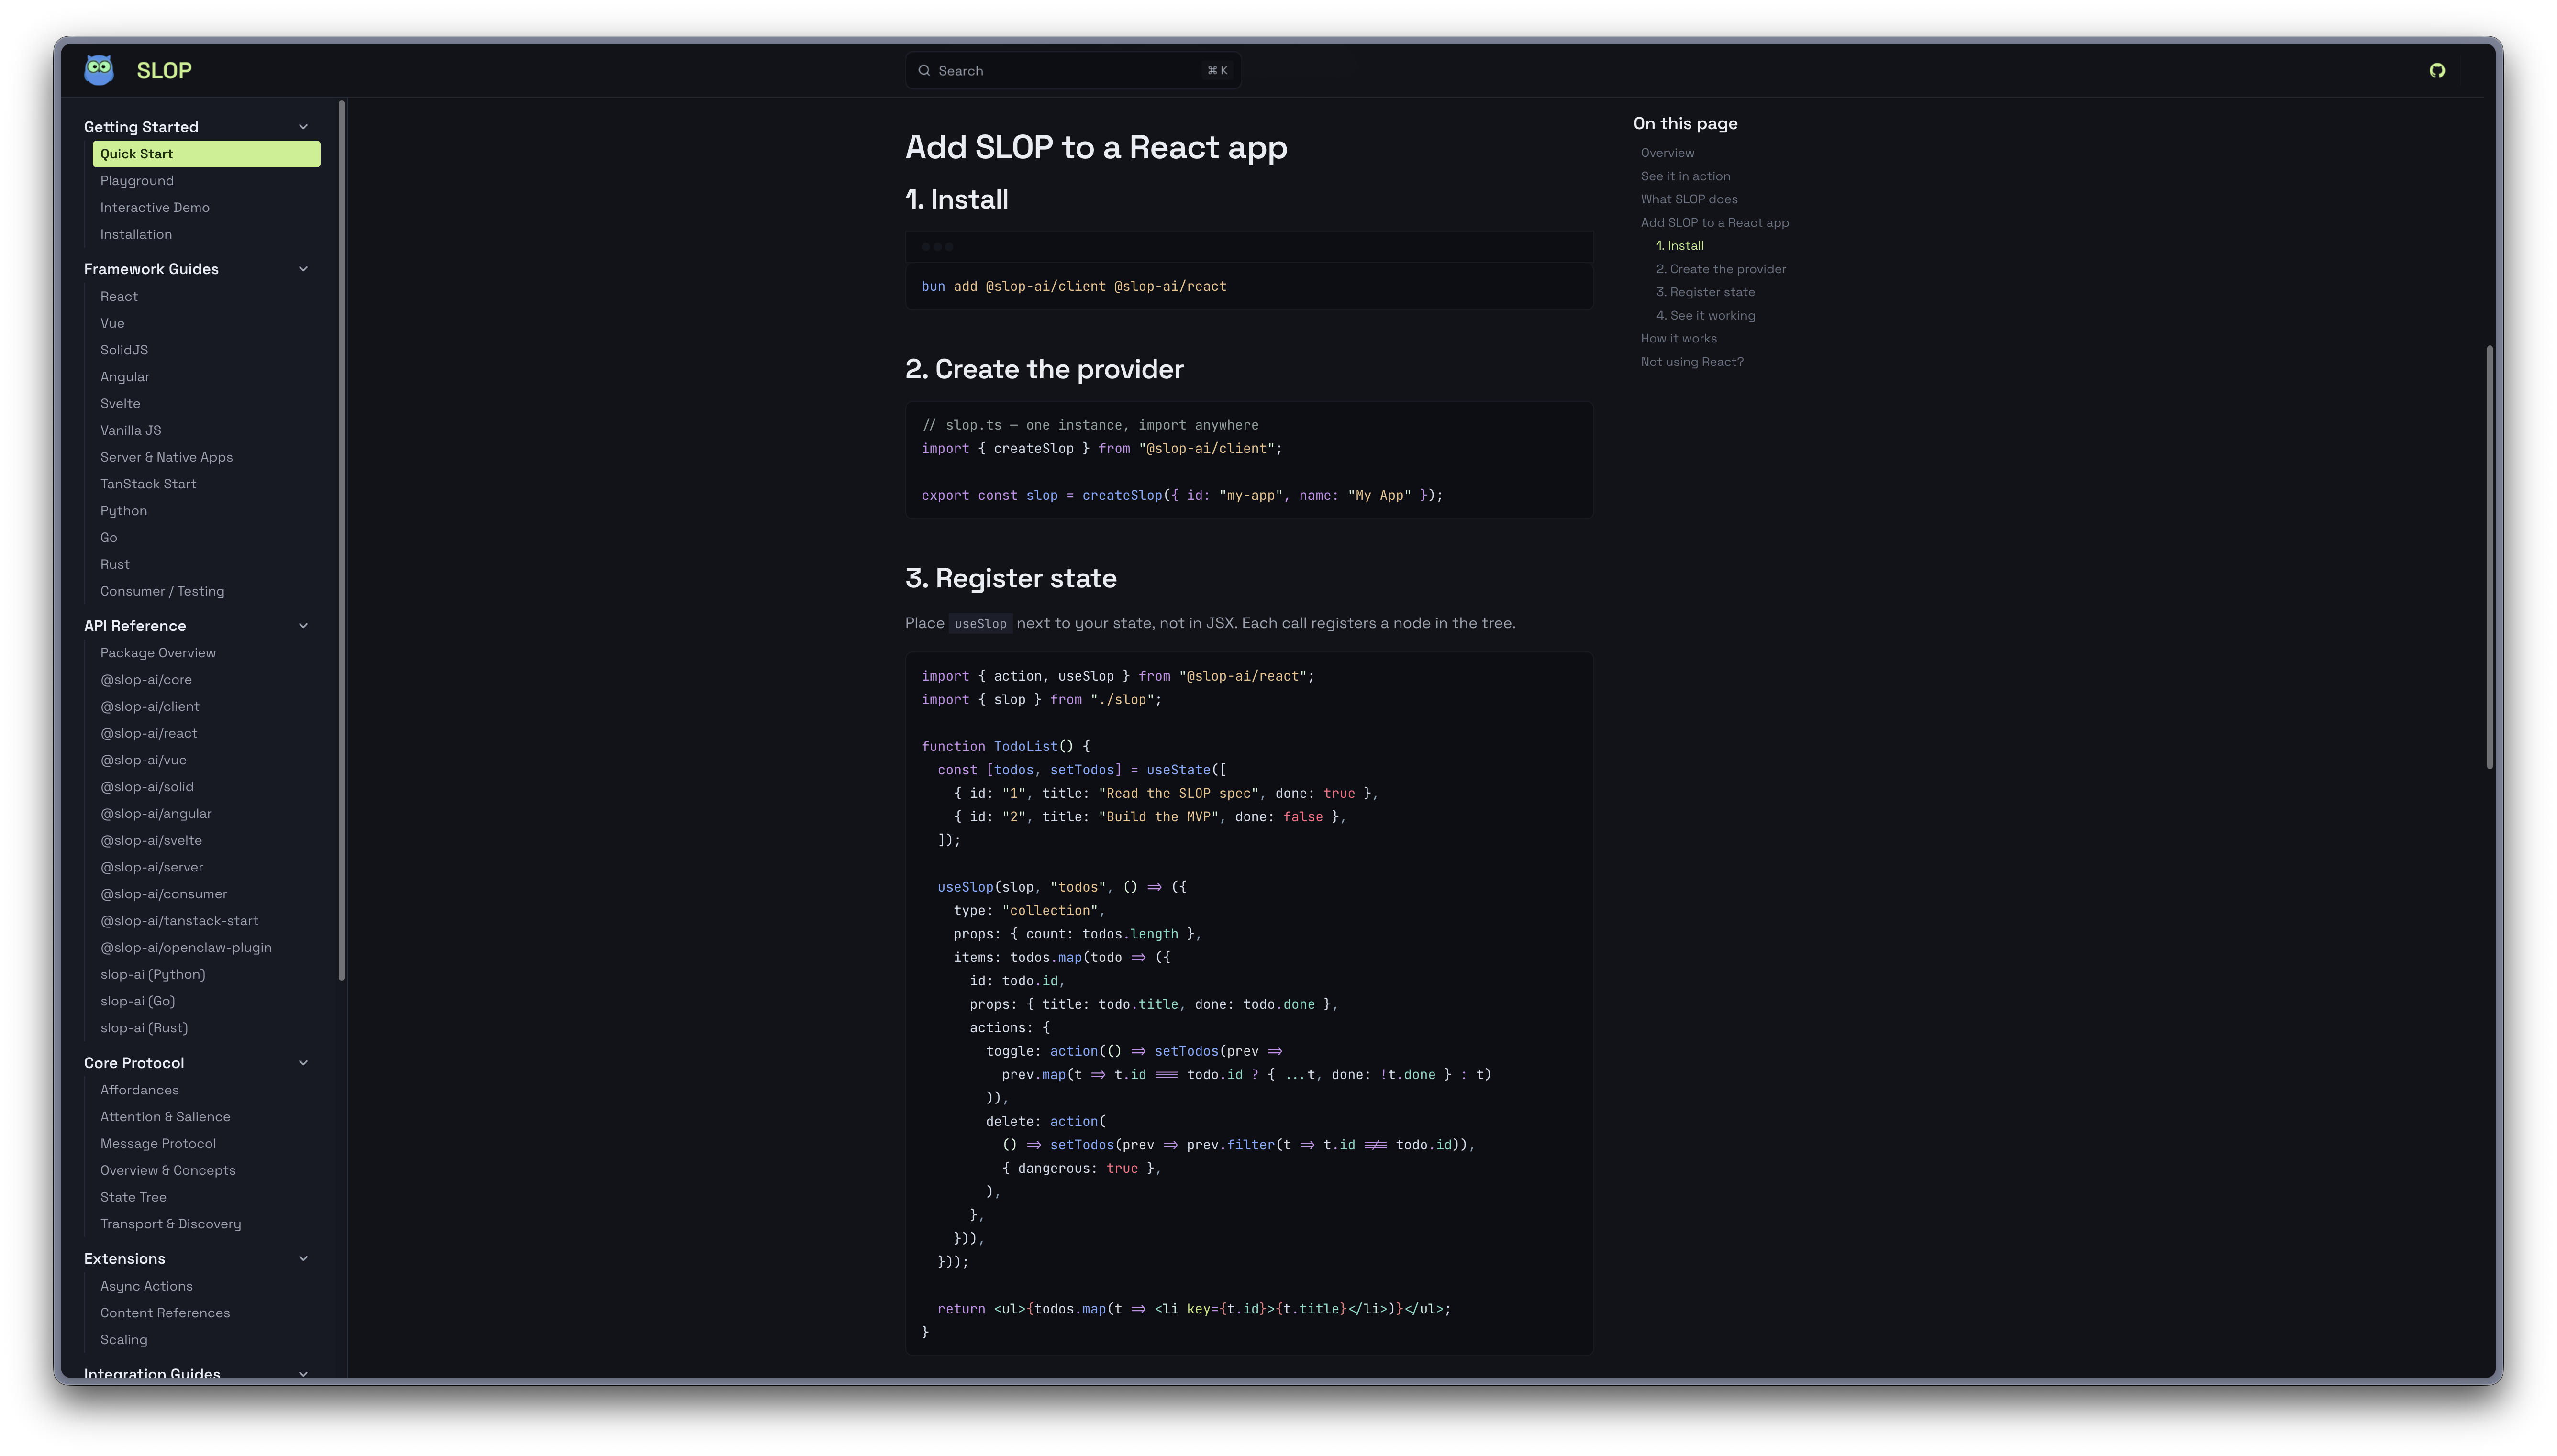2557x1456 pixels.
Task: Open the TanStack Start guide
Action: pos(148,484)
